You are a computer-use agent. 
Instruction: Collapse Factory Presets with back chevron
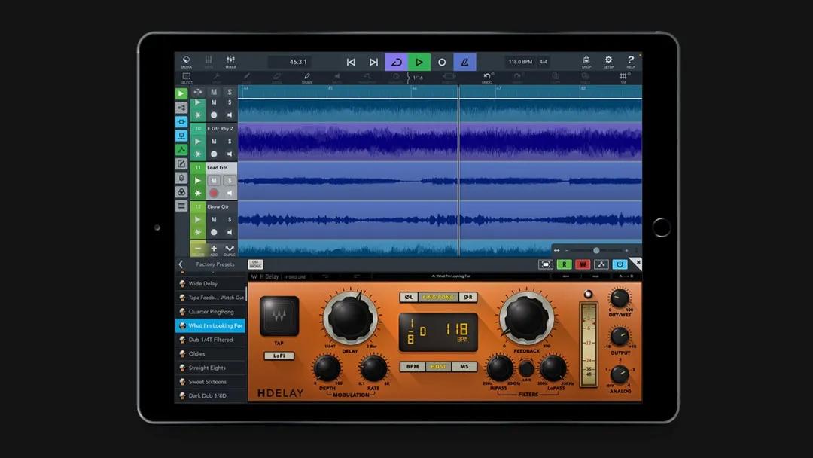[181, 264]
